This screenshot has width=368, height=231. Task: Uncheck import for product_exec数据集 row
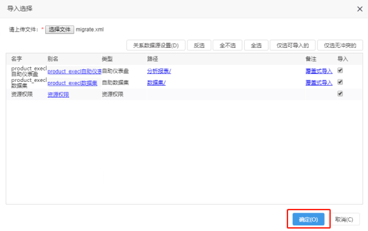tap(340, 82)
